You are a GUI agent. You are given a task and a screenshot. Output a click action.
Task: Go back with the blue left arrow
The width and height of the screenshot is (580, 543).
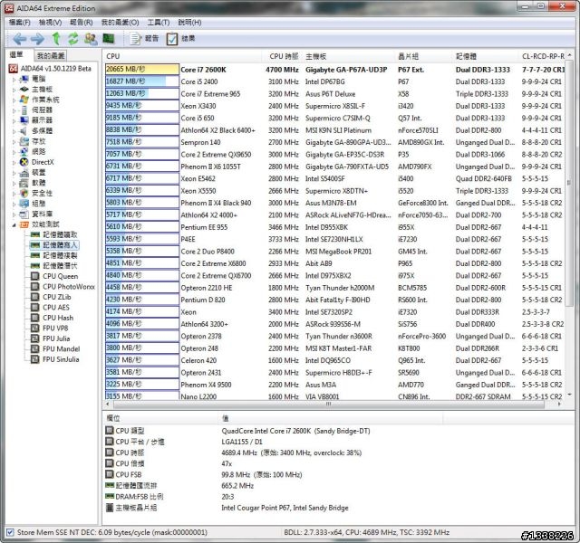(19, 38)
